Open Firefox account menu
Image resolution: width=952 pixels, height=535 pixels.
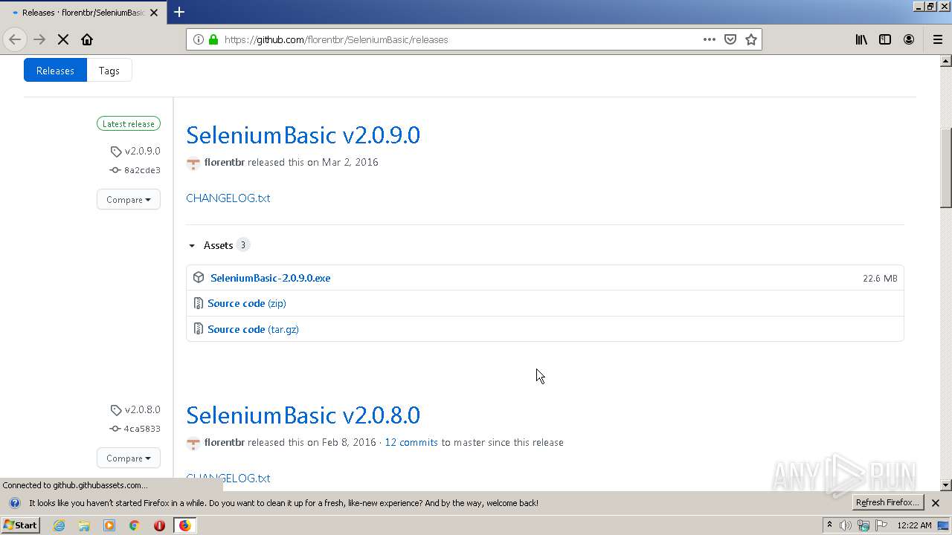click(x=909, y=39)
